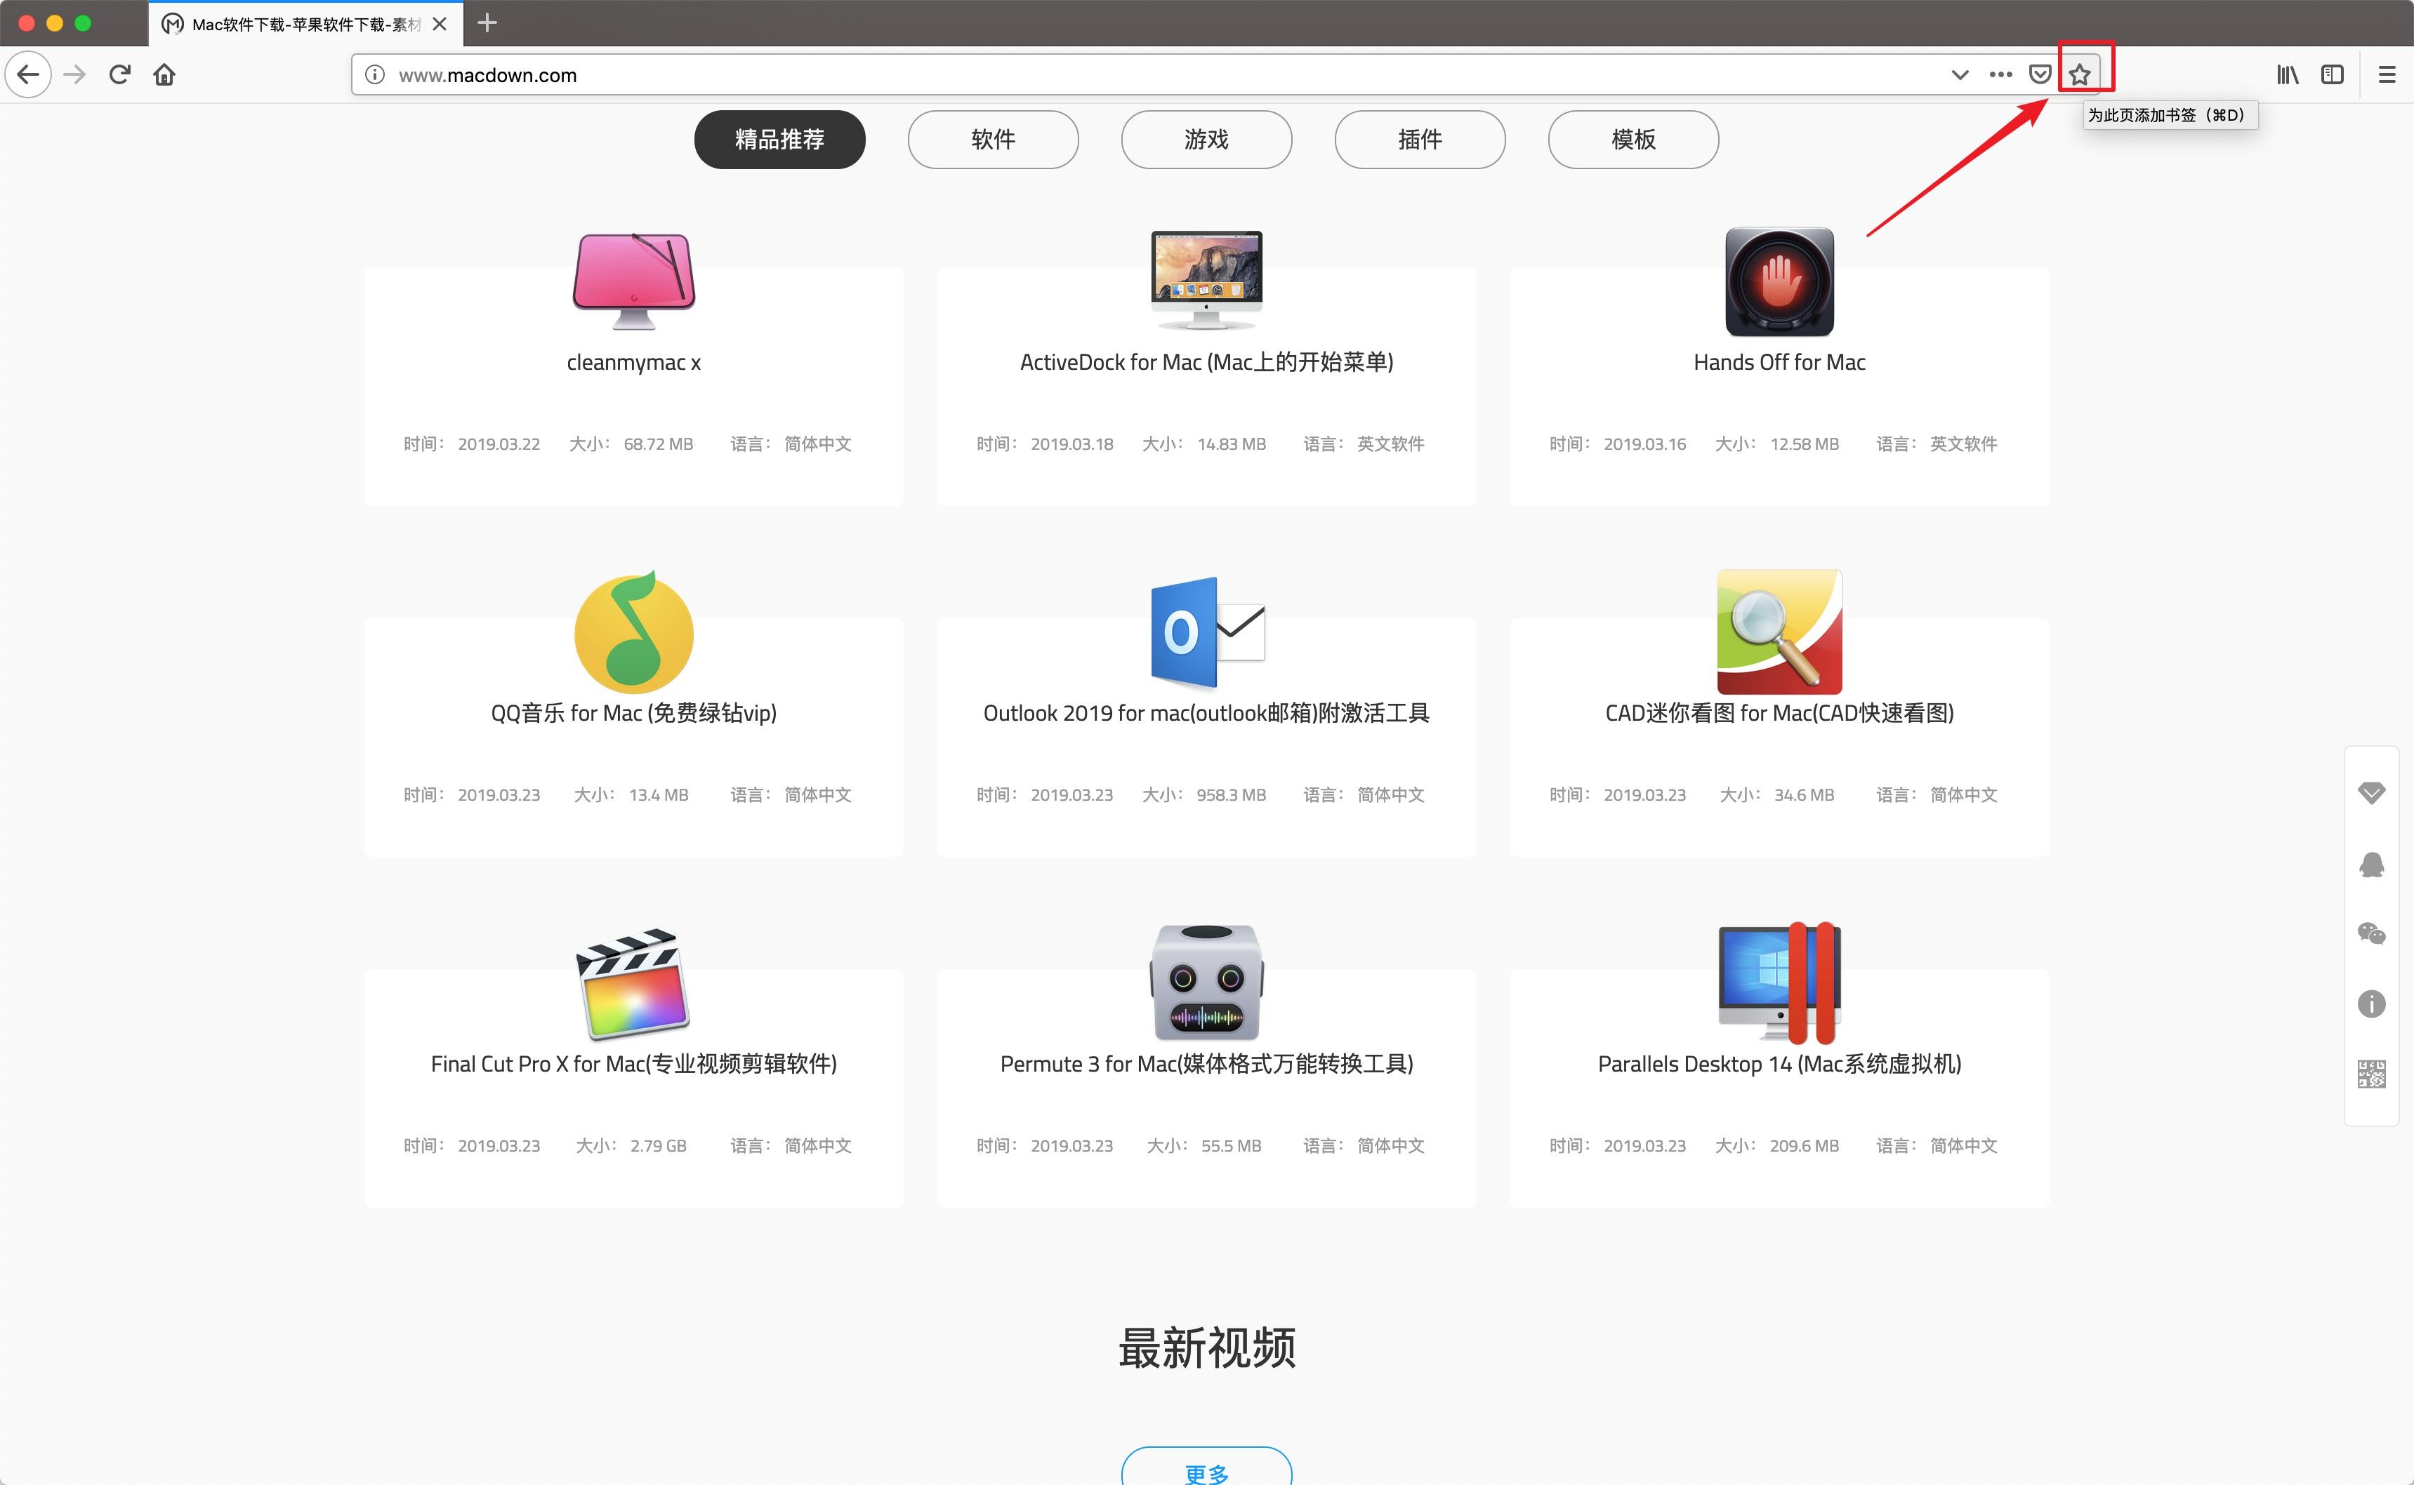
Task: Open Final Cut Pro X title link
Action: pos(634,1064)
